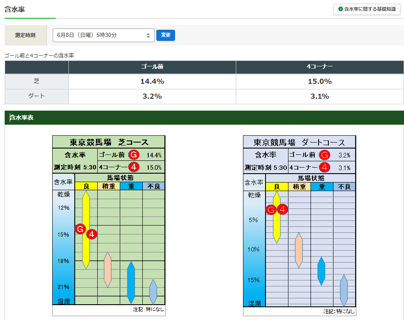Click the 不良 header in the turf chart

click(x=153, y=186)
